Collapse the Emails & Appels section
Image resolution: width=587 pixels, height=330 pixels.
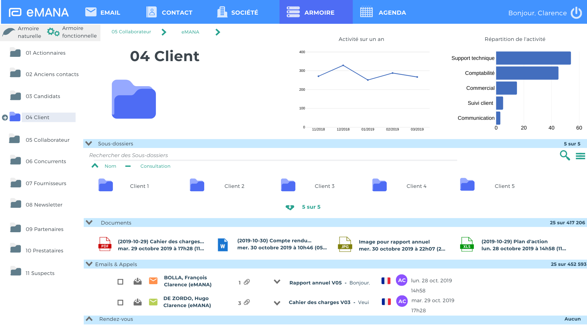89,264
